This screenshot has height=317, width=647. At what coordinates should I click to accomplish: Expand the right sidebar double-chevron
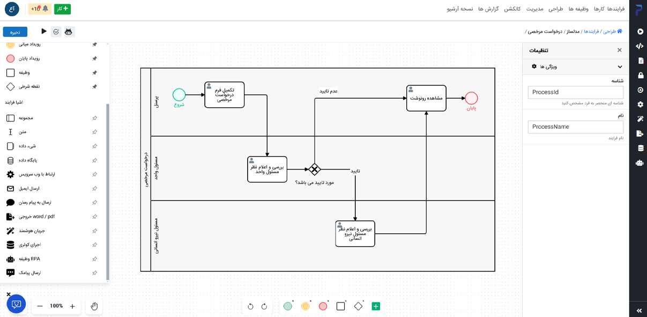click(x=639, y=311)
